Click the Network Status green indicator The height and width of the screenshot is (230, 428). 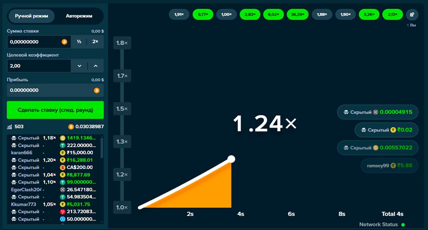[x=403, y=224]
